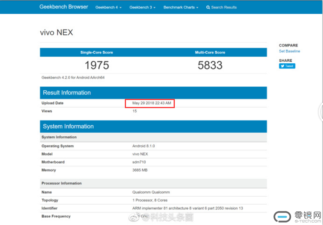Image resolution: width=323 pixels, height=225 pixels.
Task: Select the Model value vivo NEX
Action: click(140, 154)
